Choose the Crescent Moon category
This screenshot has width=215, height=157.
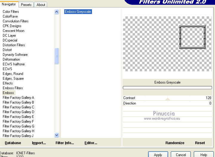(13, 31)
